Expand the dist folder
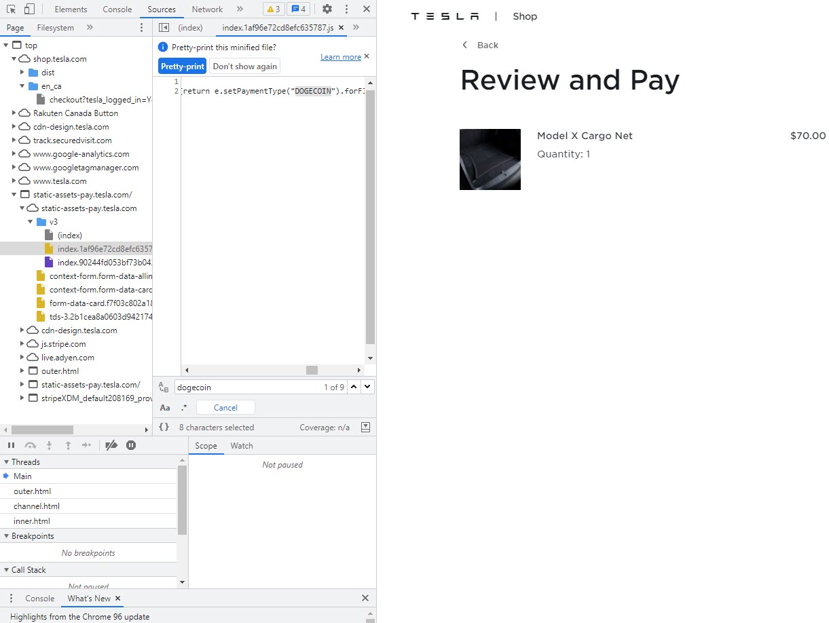 pyautogui.click(x=22, y=73)
